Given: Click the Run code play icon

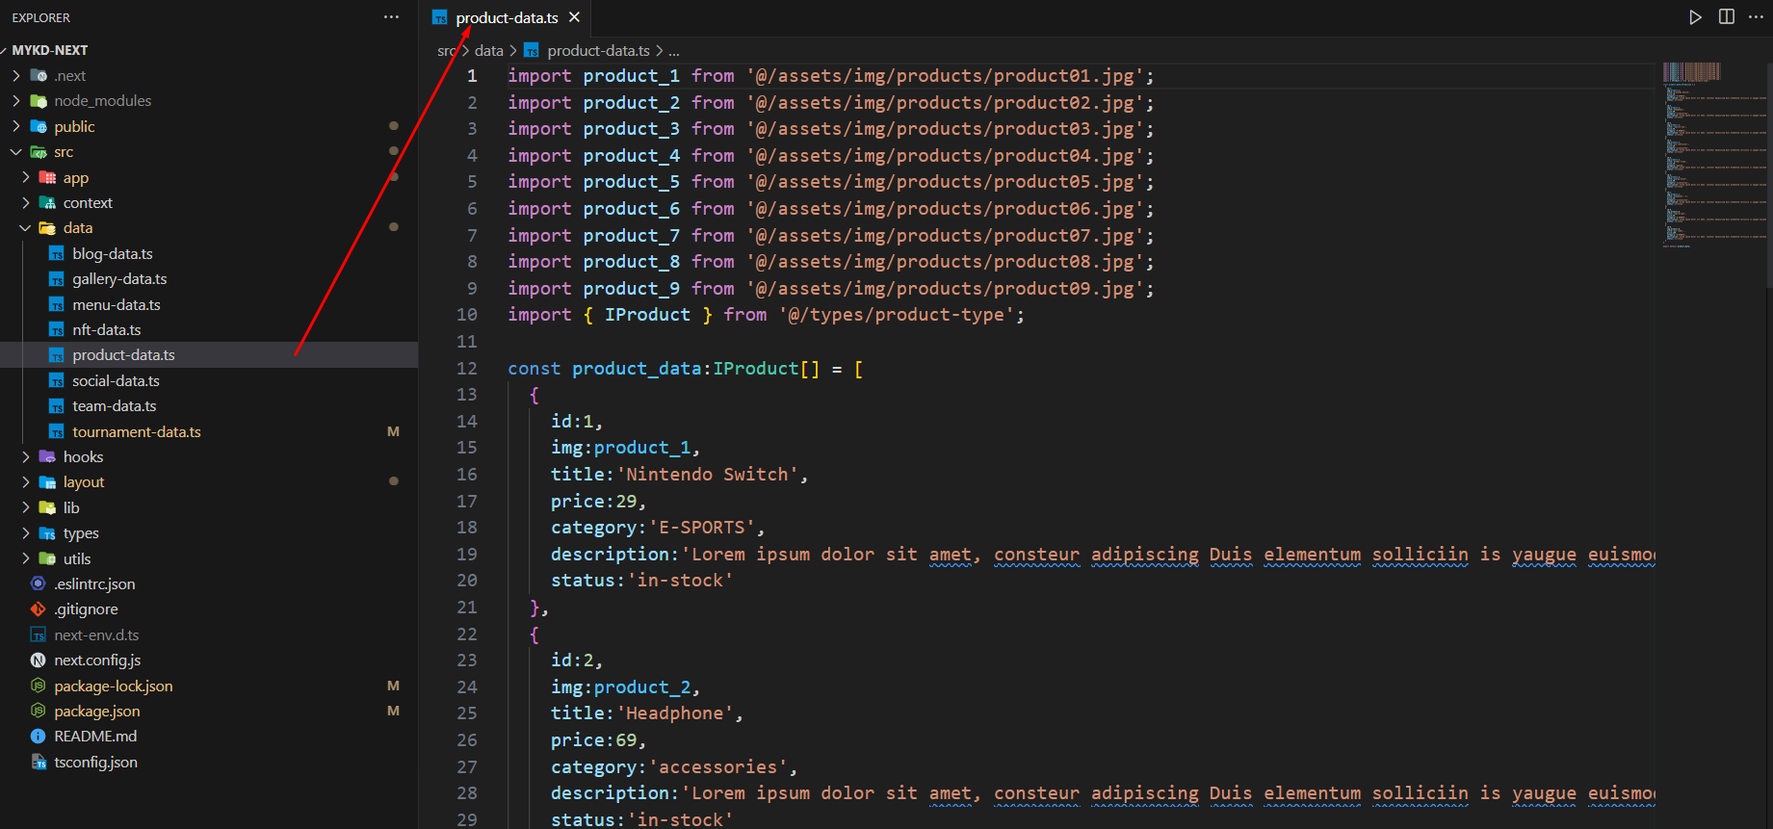Looking at the screenshot, I should tap(1695, 17).
